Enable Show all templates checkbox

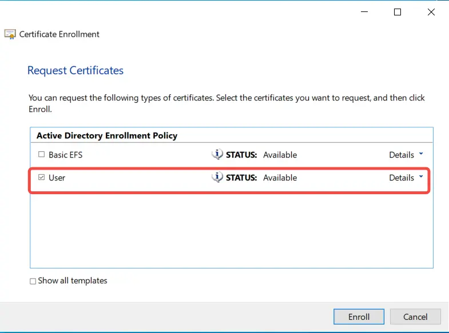coord(33,281)
